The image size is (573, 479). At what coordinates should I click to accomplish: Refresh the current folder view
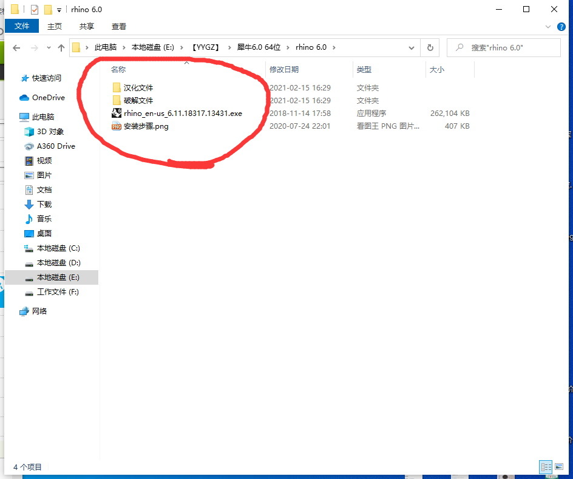430,47
